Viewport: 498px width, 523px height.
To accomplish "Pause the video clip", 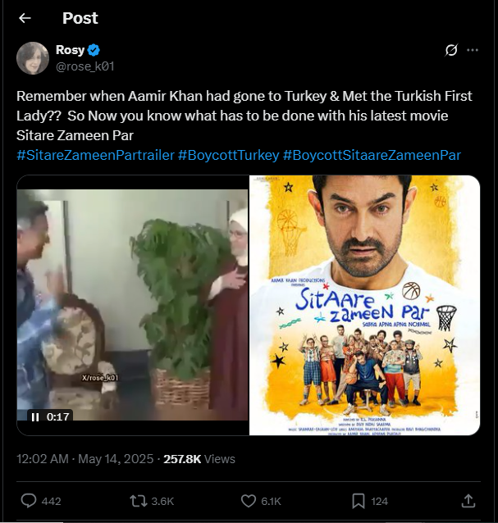I will coord(35,416).
